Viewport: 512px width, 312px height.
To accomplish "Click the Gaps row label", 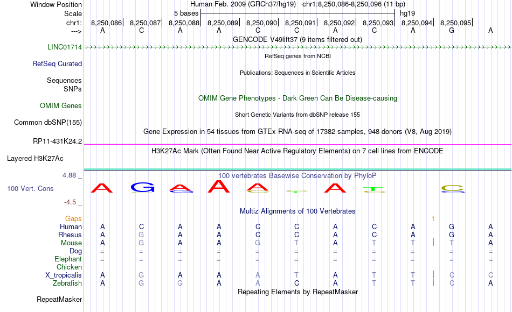I will [73, 218].
